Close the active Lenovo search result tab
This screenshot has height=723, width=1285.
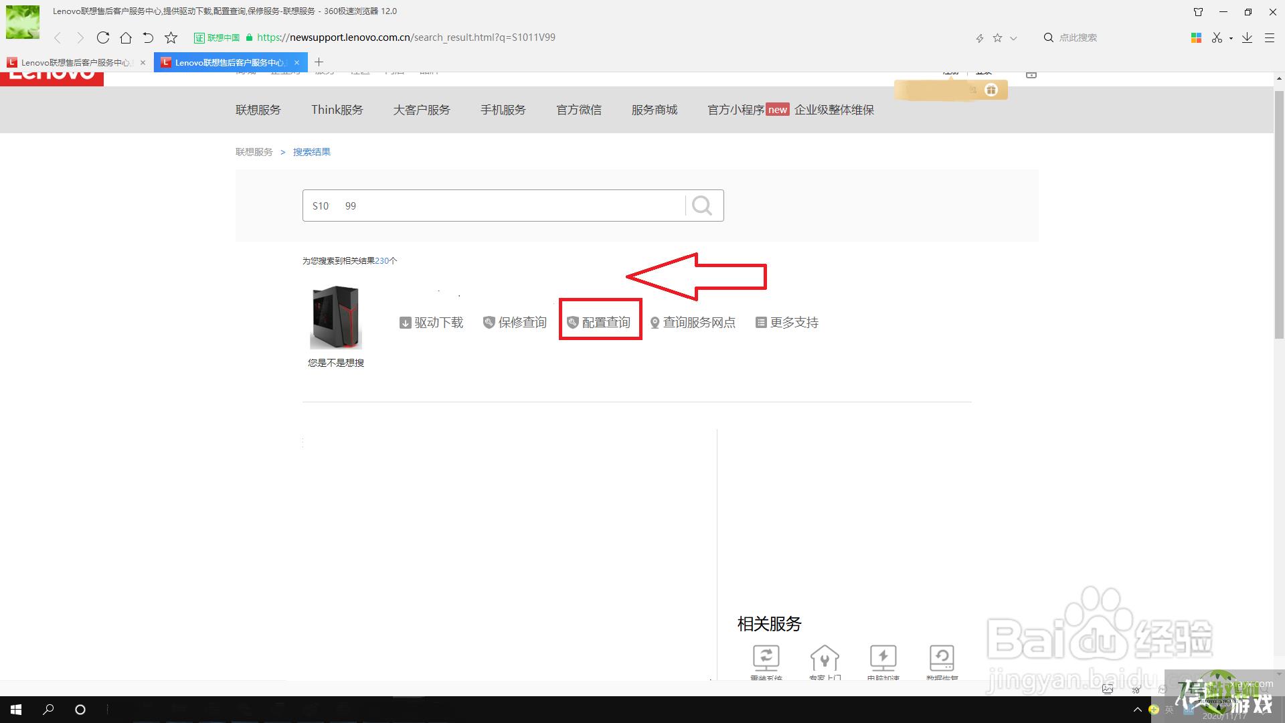(296, 62)
